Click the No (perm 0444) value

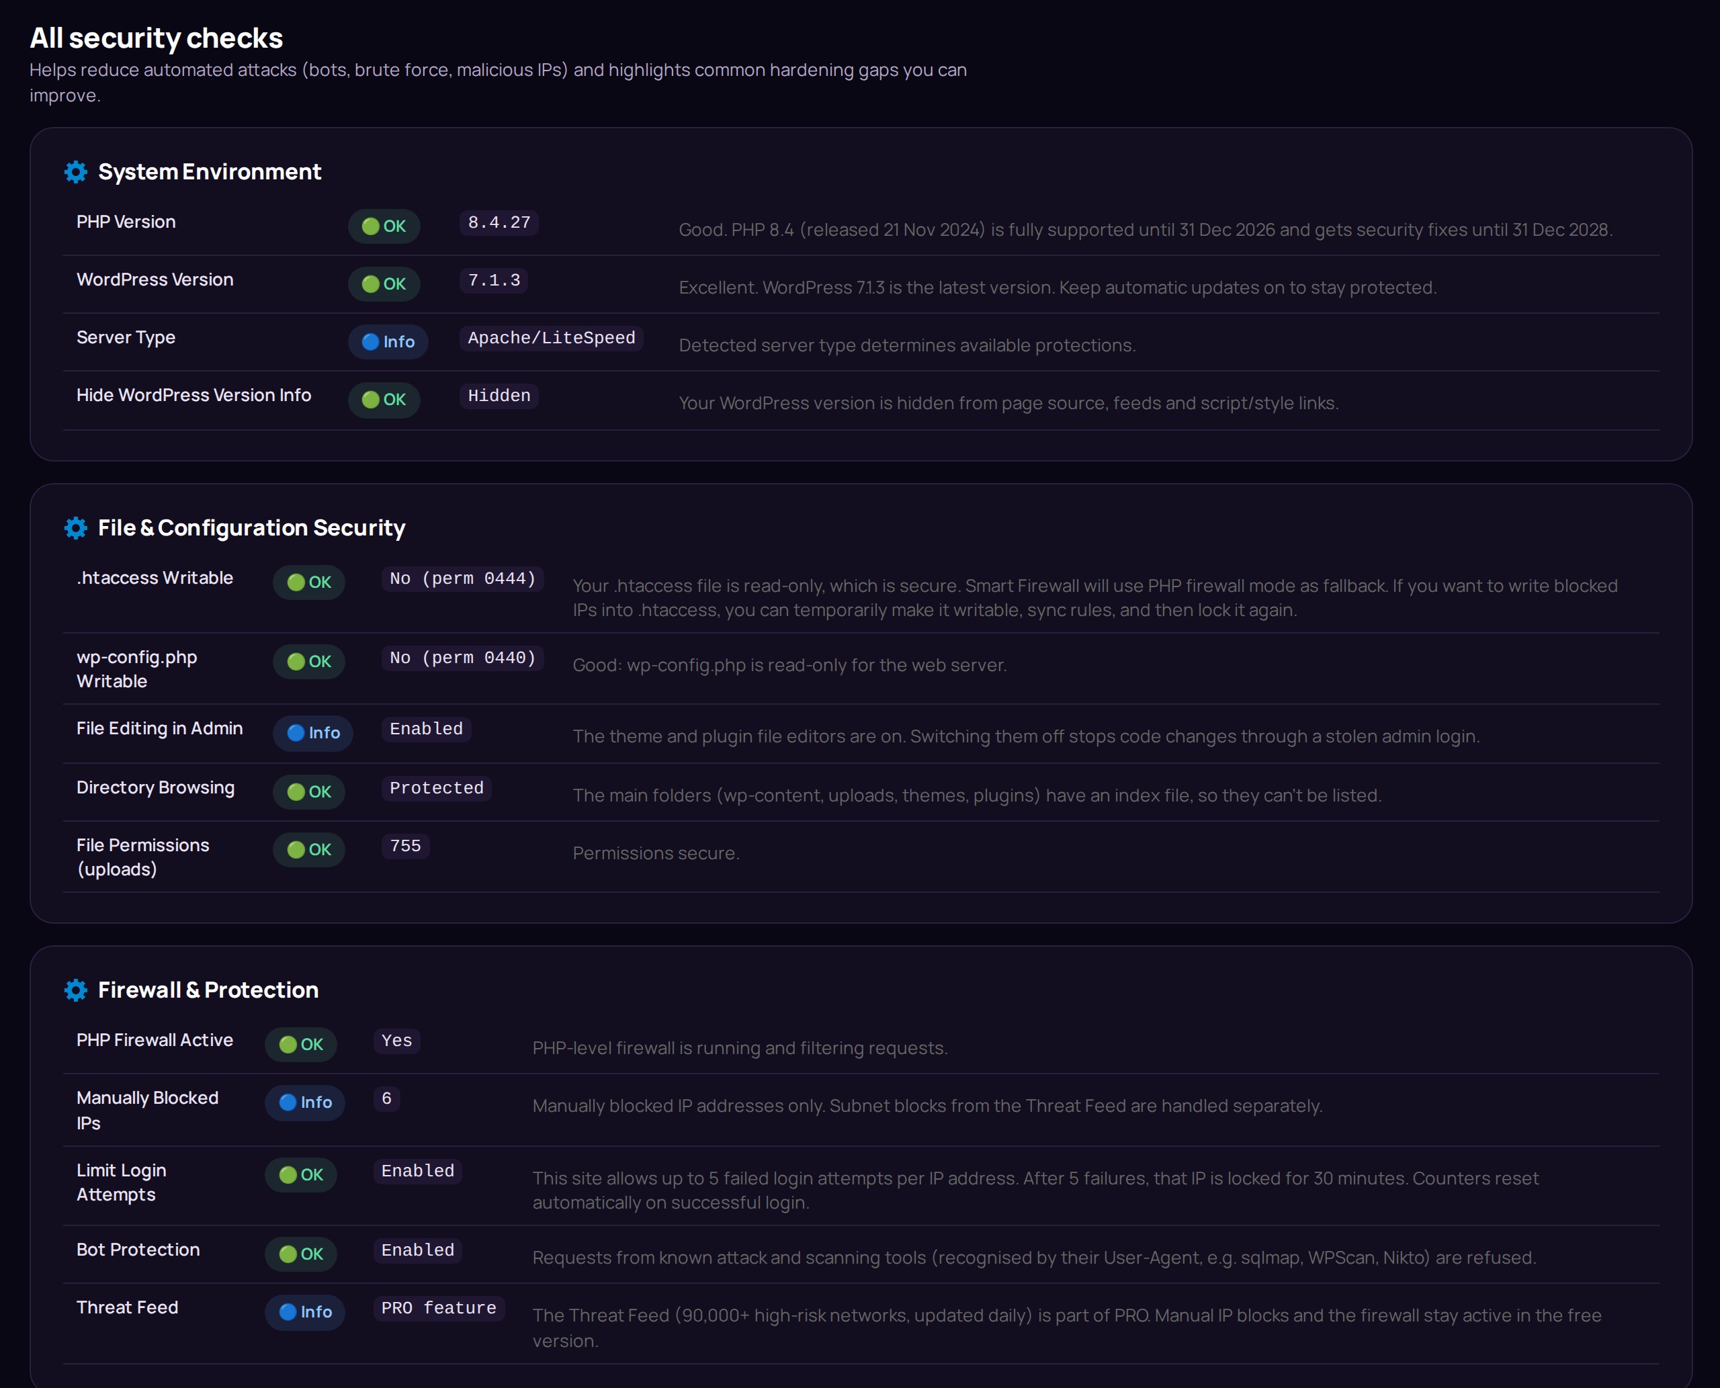pyautogui.click(x=463, y=579)
